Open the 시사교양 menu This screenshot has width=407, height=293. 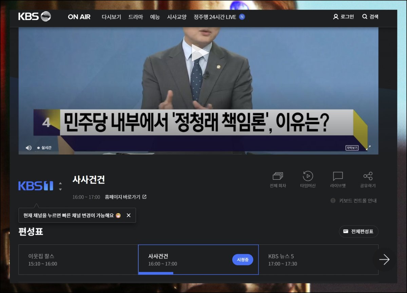click(x=177, y=17)
